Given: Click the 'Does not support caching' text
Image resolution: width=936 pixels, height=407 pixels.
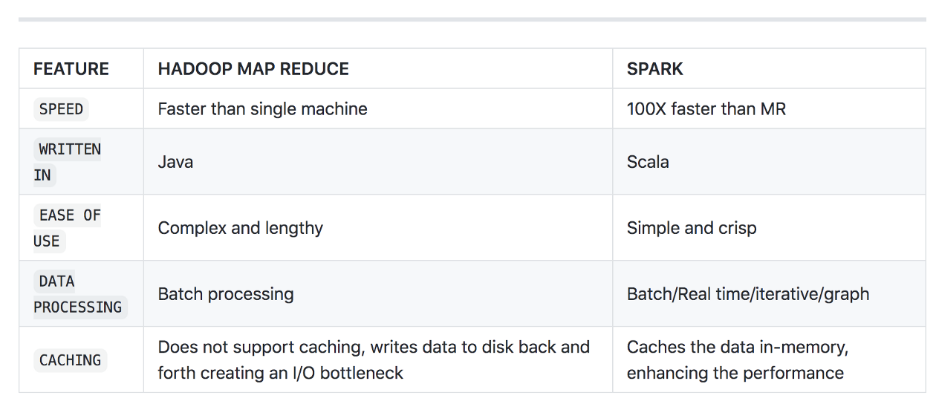Looking at the screenshot, I should [x=261, y=348].
